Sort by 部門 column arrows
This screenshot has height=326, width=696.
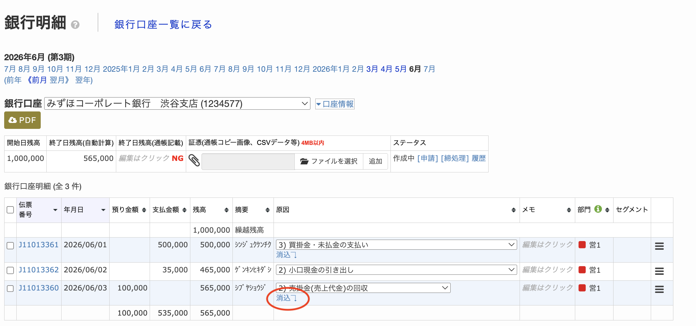point(607,210)
